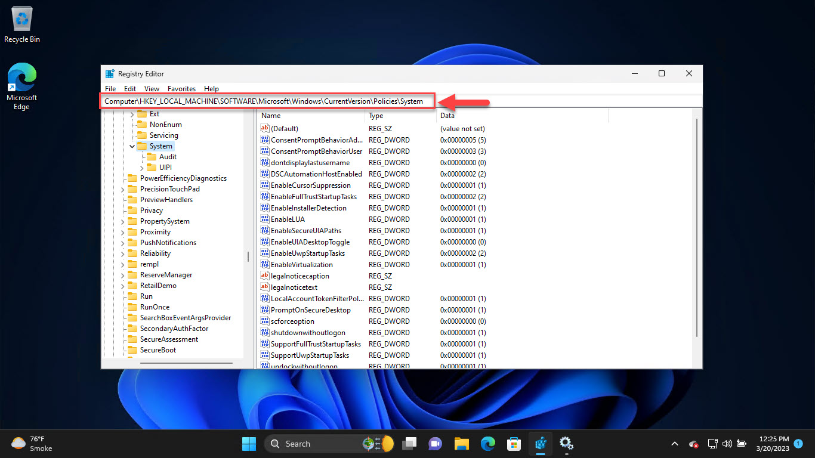This screenshot has height=458, width=815.
Task: Expand the Reliability registry key
Action: [x=124, y=253]
